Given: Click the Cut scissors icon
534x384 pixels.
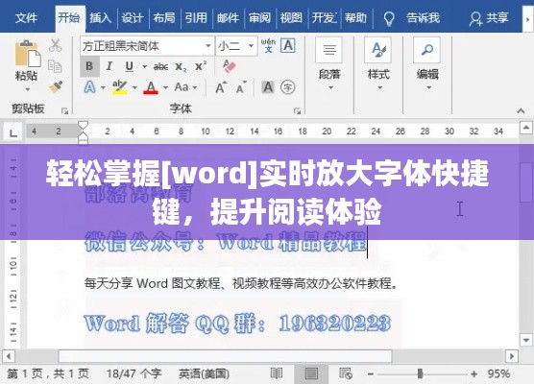Looking at the screenshot, I should [55, 45].
